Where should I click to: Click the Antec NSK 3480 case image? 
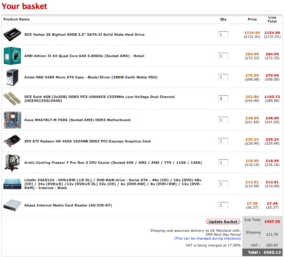point(12,77)
